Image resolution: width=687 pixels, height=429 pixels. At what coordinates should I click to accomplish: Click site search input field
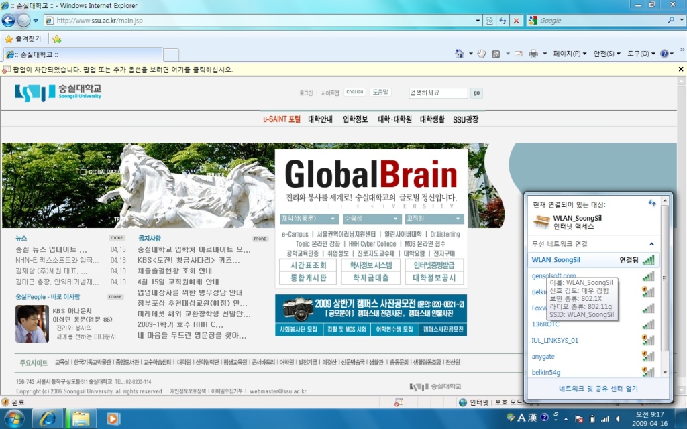(438, 93)
